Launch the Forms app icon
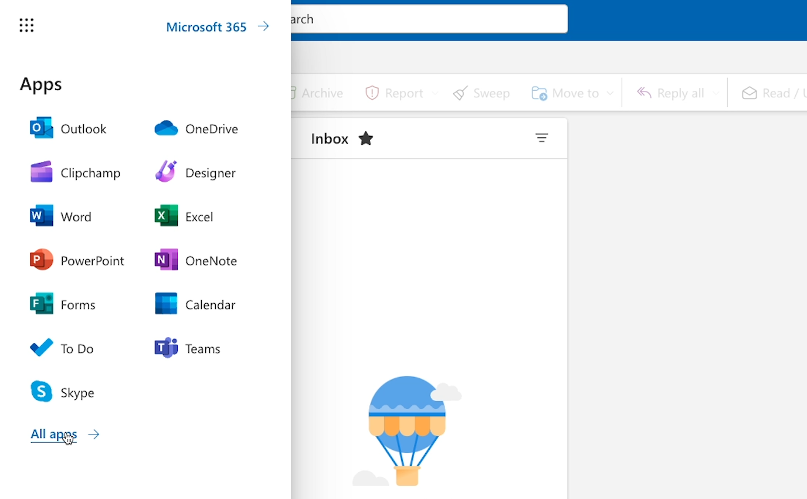The height and width of the screenshot is (499, 807). (x=42, y=304)
